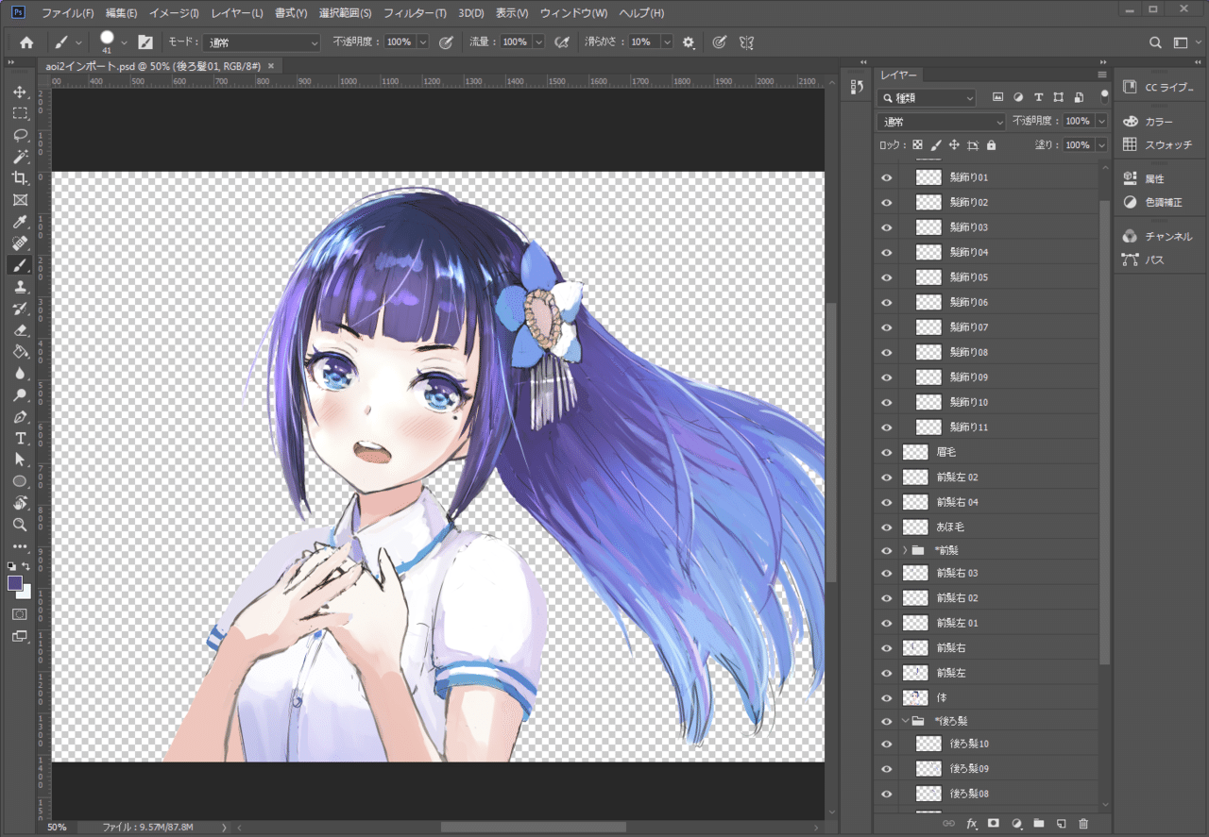Open the カラー panel
1209x837 pixels.
coord(1149,122)
